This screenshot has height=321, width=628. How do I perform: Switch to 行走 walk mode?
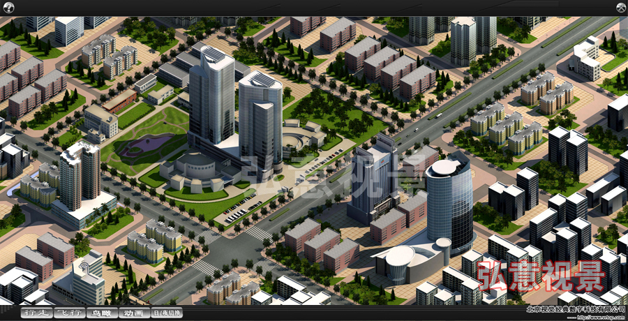tap(36, 313)
